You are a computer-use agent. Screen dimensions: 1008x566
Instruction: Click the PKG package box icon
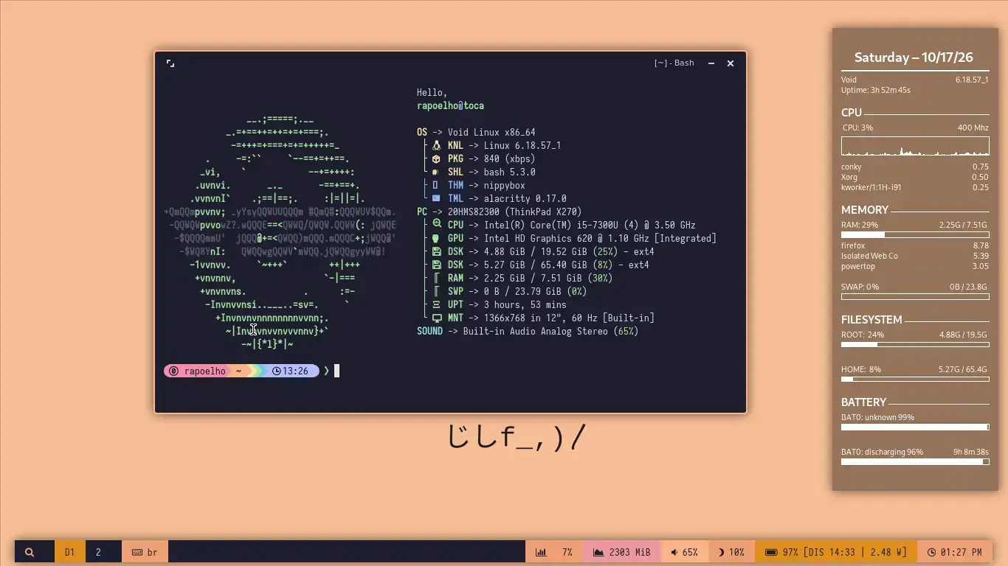pyautogui.click(x=436, y=158)
